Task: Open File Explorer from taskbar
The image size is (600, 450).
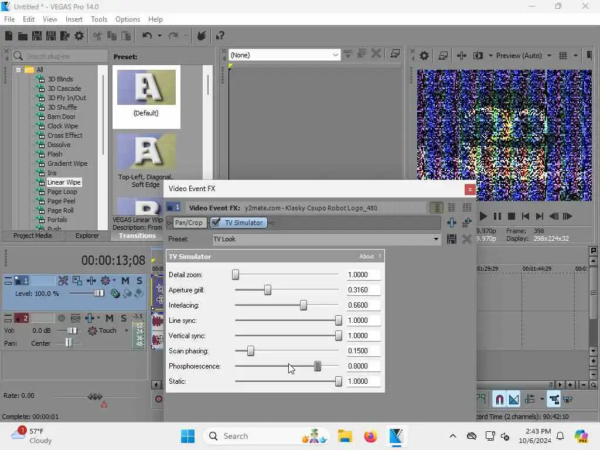Action: [345, 436]
